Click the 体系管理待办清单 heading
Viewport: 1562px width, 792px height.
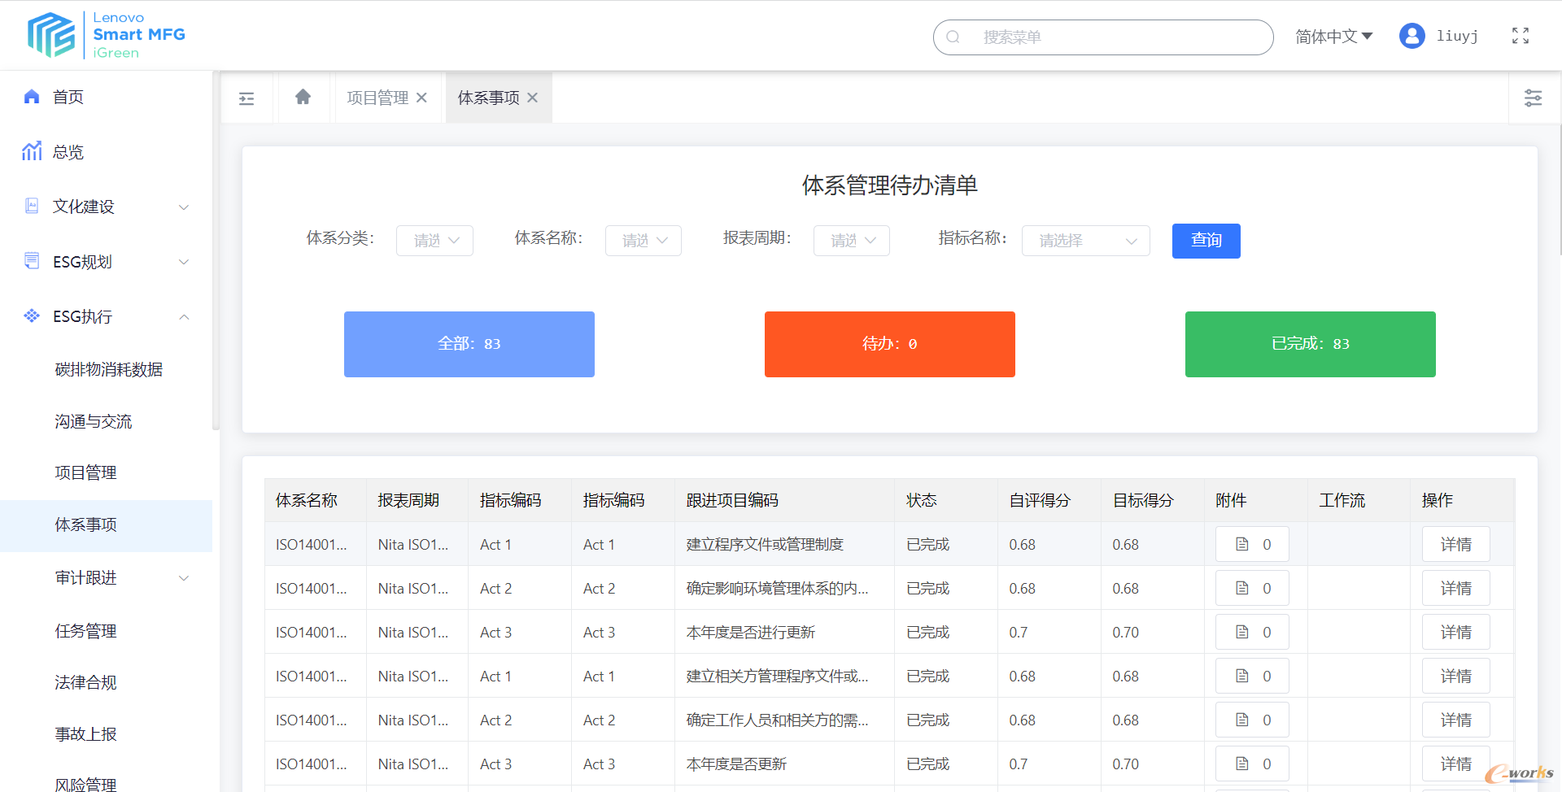(x=890, y=185)
